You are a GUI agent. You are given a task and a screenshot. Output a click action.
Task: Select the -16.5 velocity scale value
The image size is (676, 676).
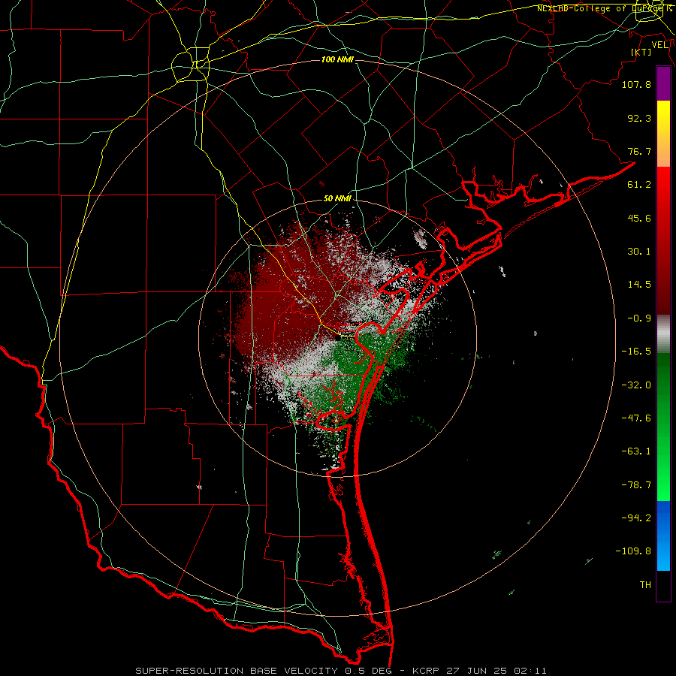coord(636,352)
